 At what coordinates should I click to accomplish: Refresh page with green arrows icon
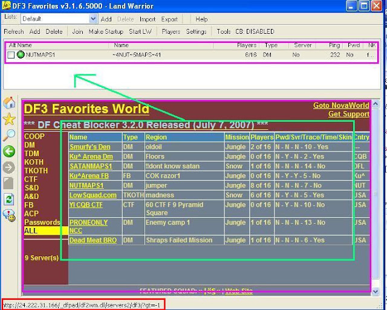pos(9,200)
